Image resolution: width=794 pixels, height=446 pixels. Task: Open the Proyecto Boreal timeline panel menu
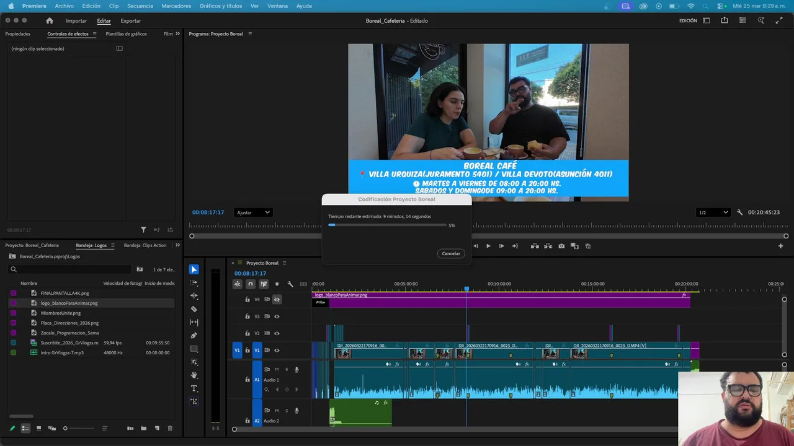(x=285, y=263)
